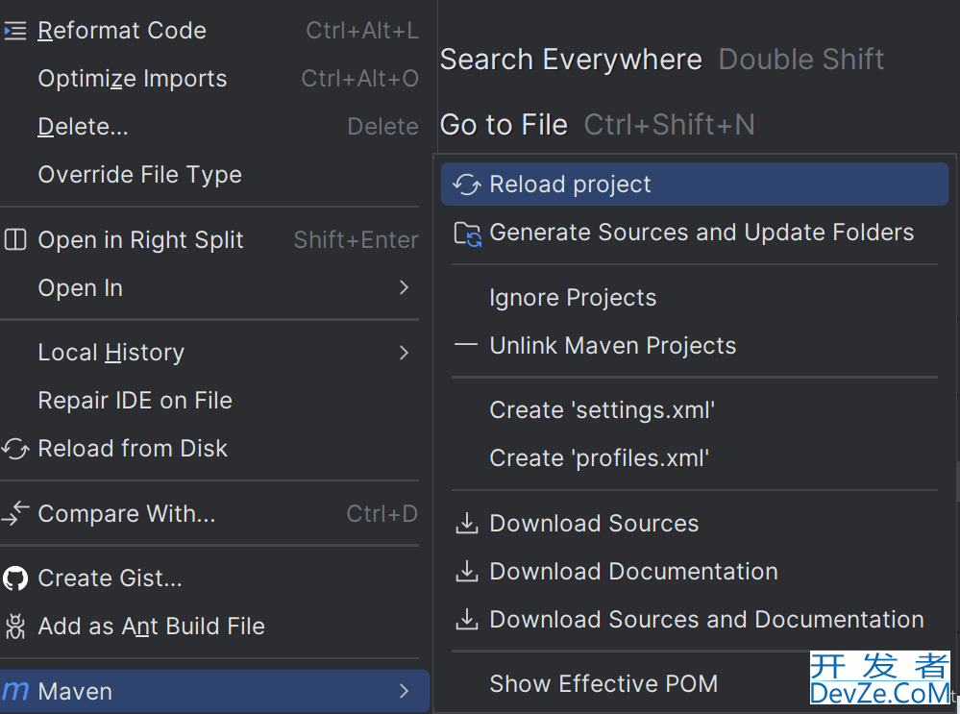Expand the Maven submenu chevron
This screenshot has width=960, height=714.
(x=404, y=691)
